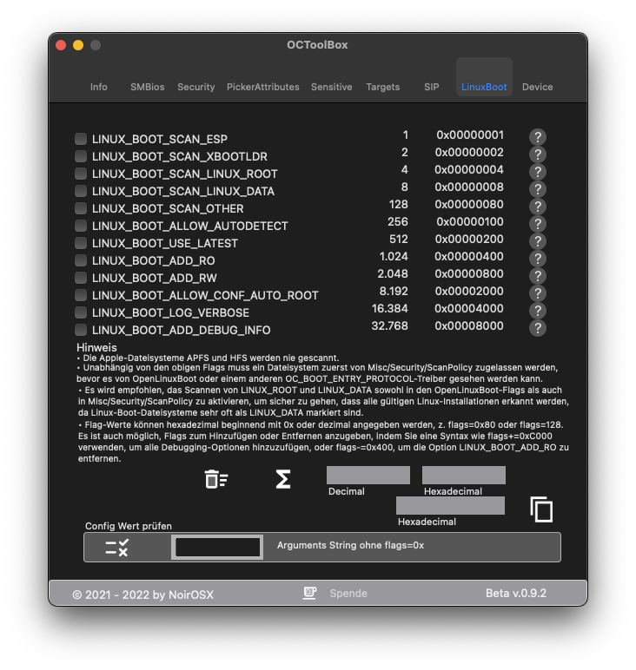Click the Hinweis heading

[96, 347]
